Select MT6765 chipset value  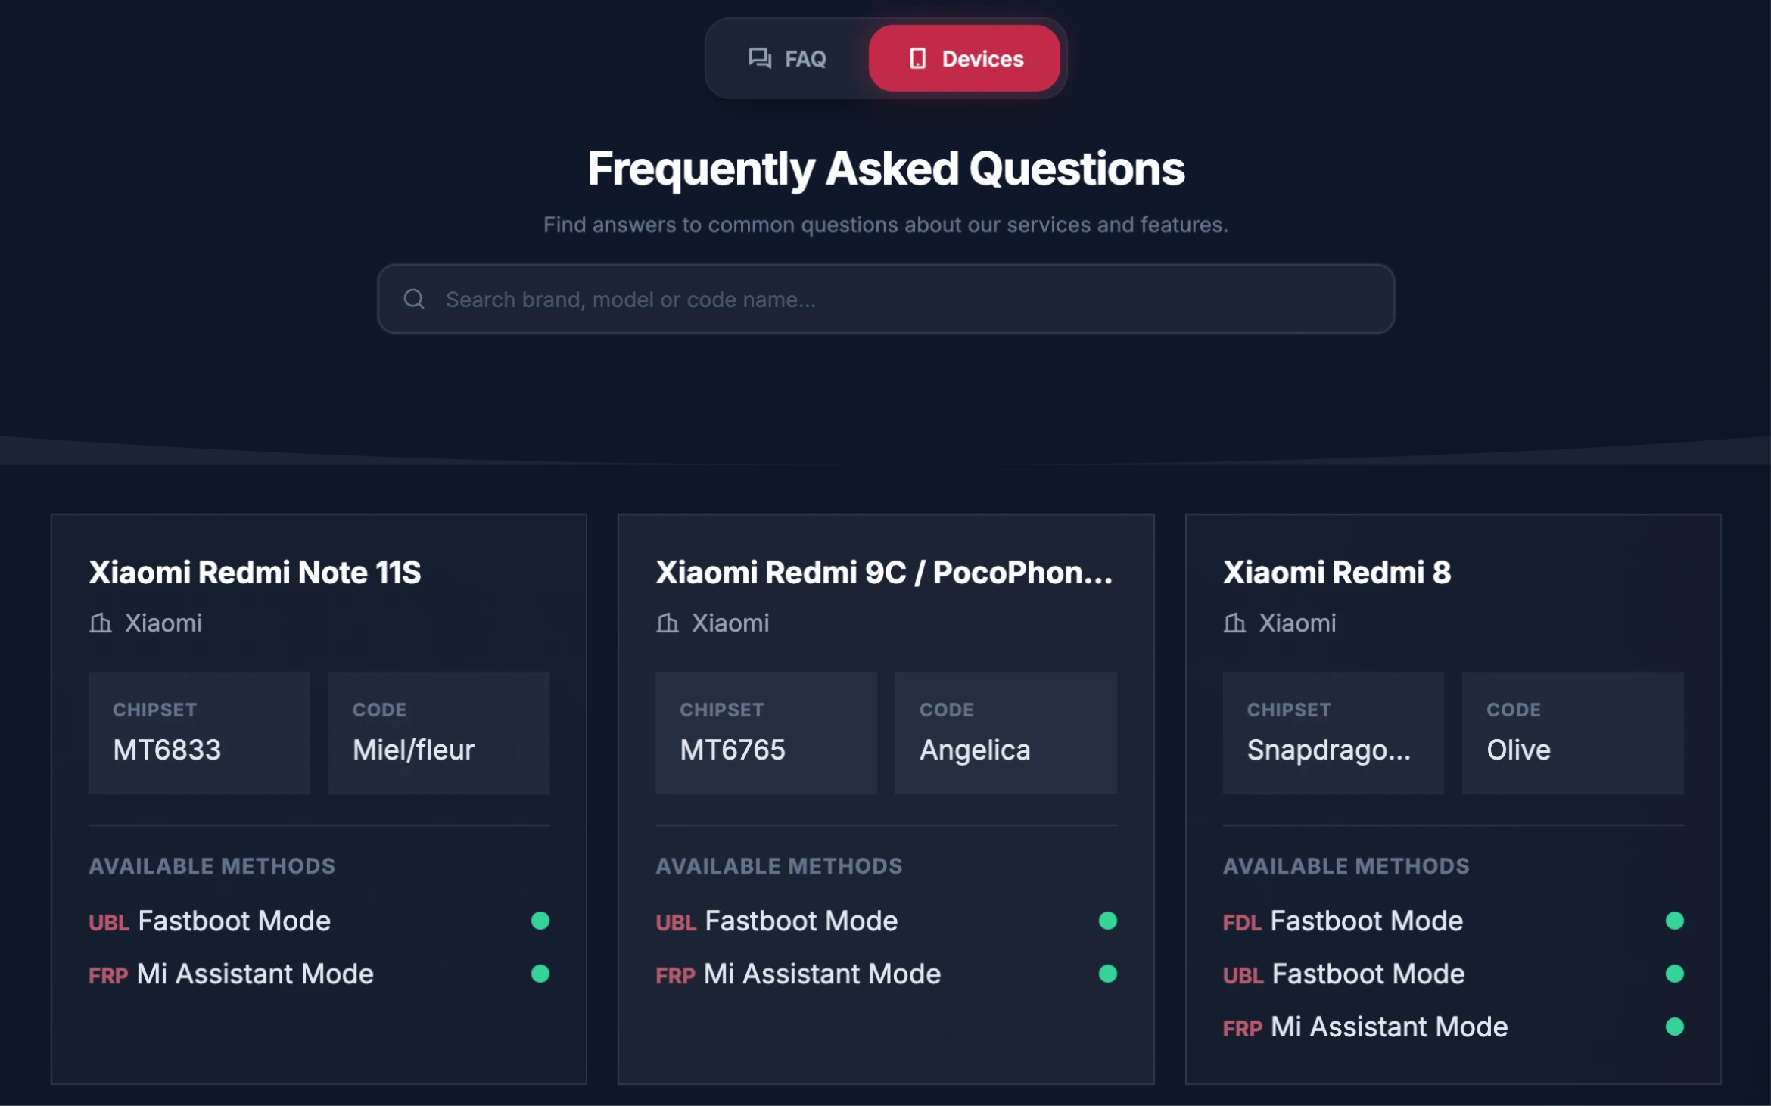733,750
